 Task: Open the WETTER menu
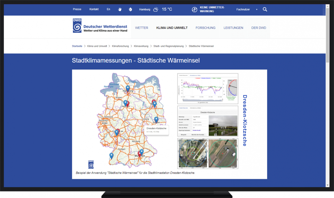(x=141, y=28)
